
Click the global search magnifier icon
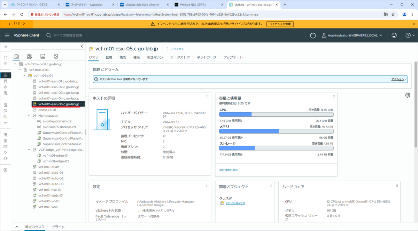(49, 35)
